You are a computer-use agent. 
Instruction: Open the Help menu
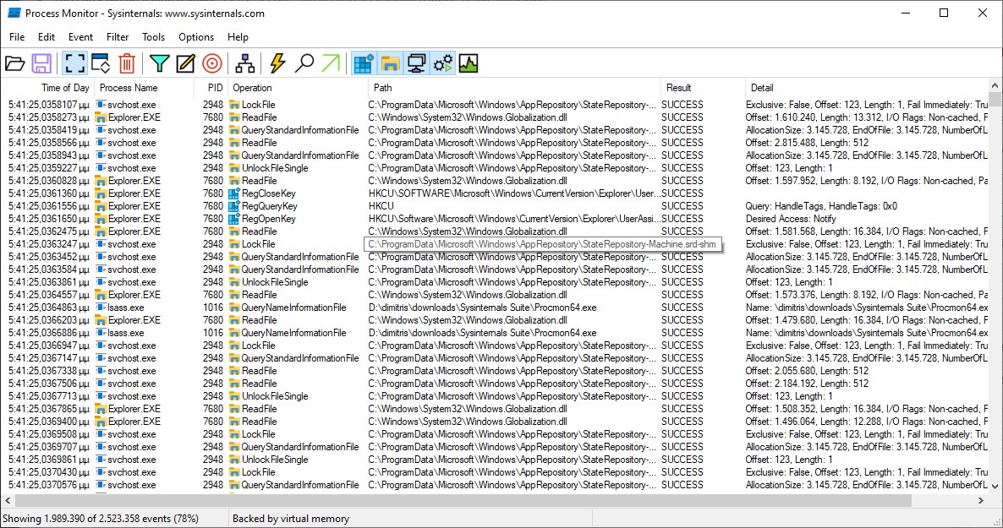point(238,37)
